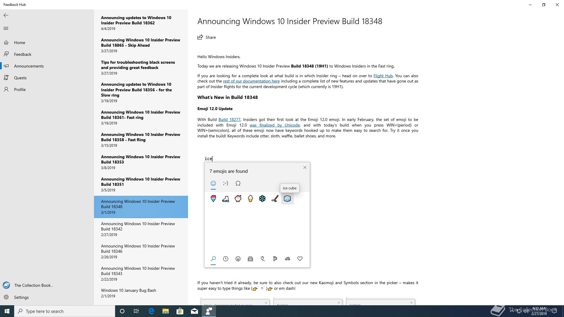Image resolution: width=564 pixels, height=317 pixels.
Task: Open troubleshooting black screens tips announcement
Action: pos(141,68)
